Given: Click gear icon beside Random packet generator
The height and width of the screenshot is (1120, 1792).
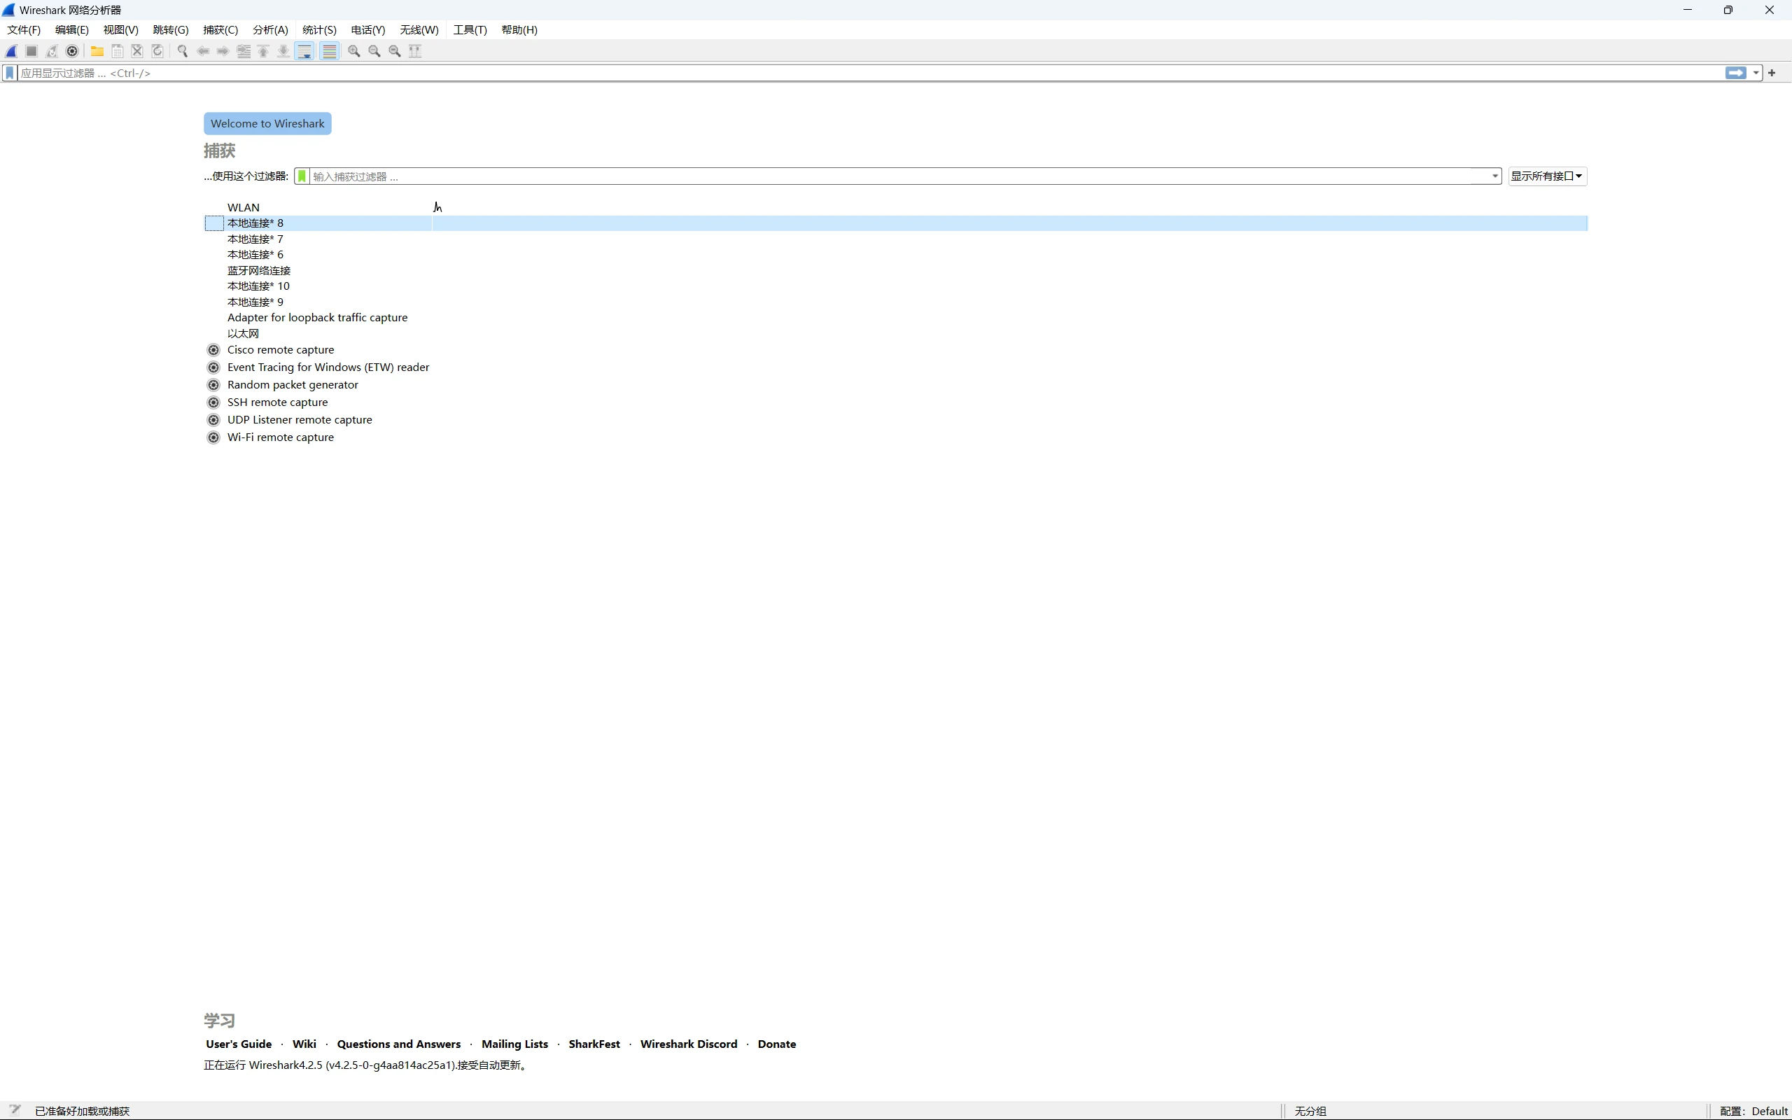Looking at the screenshot, I should pos(213,385).
